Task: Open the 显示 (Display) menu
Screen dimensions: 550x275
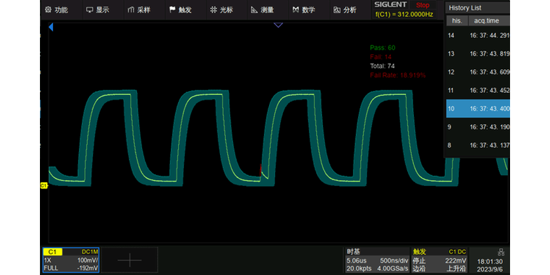Action: (x=97, y=10)
